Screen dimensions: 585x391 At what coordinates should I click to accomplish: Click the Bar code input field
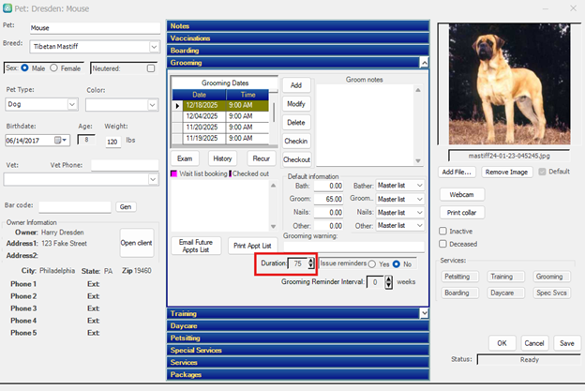click(75, 206)
